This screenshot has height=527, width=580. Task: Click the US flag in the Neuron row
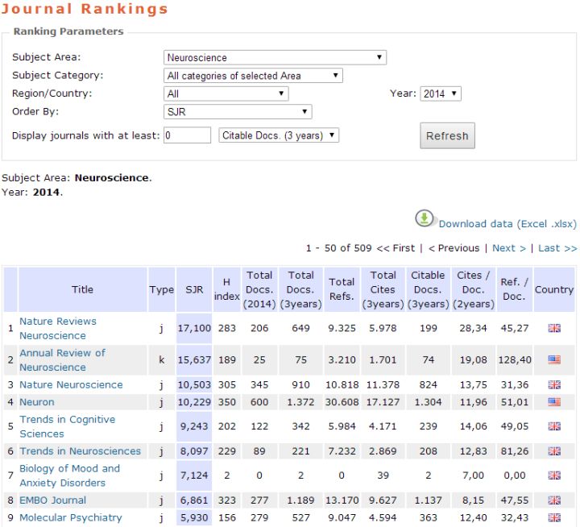click(x=554, y=402)
